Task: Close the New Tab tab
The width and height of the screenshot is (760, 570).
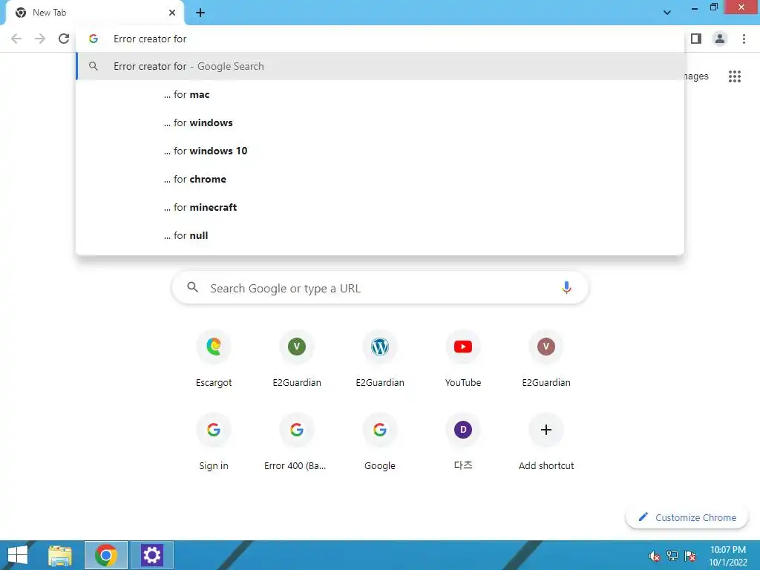Action: [172, 13]
